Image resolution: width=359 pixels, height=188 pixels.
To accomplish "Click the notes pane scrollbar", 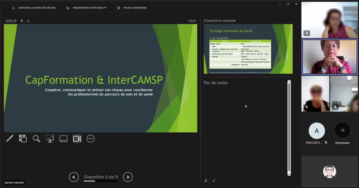I will click(x=289, y=128).
